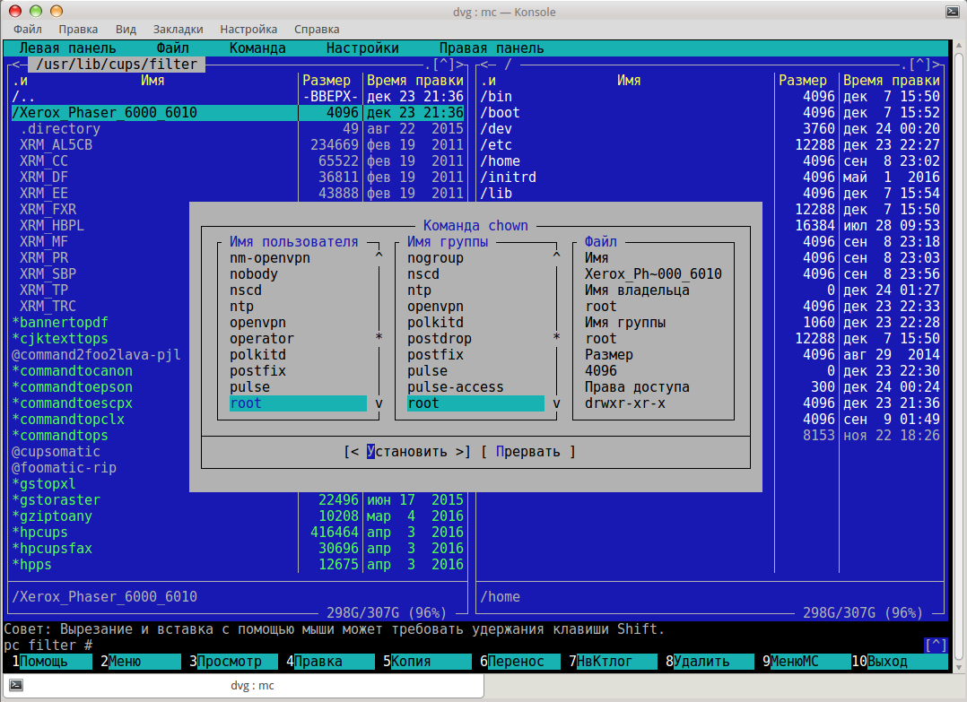Click the Konsole terminal icon in title bar
967x702 pixels.
[954, 12]
